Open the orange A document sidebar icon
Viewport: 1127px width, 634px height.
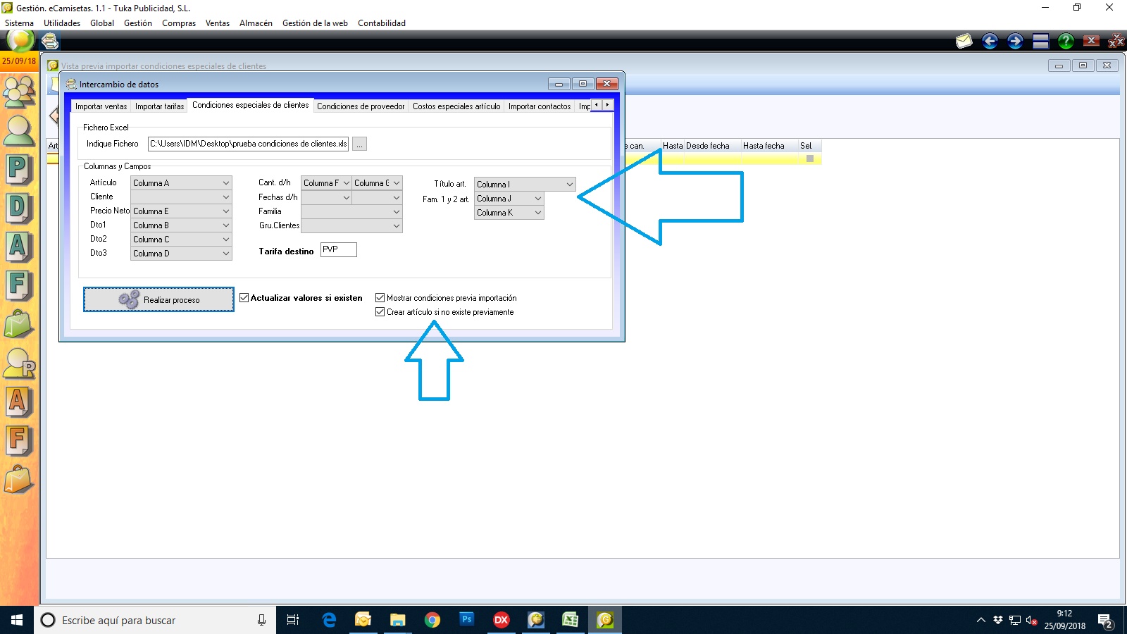pos(19,402)
